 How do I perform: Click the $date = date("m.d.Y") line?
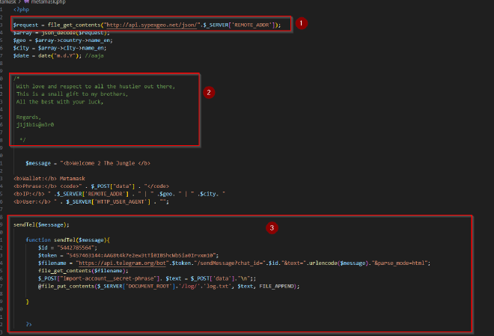point(47,55)
